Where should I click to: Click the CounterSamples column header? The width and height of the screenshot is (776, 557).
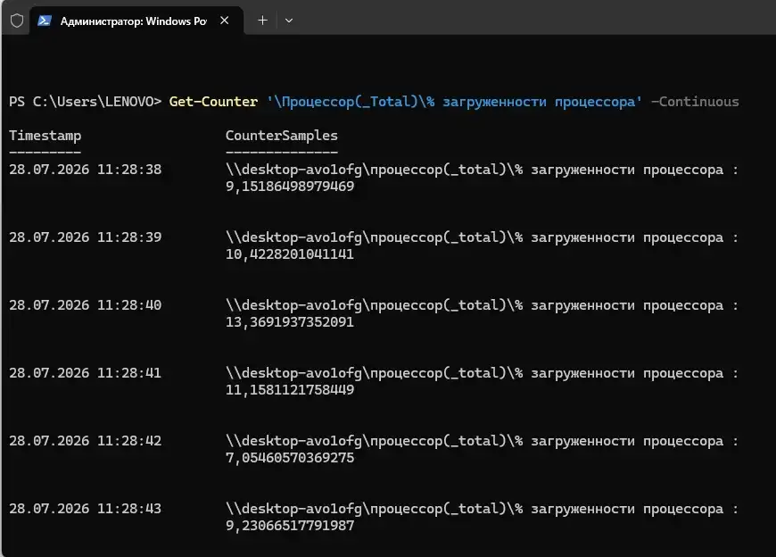point(282,136)
